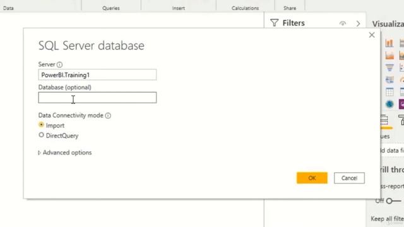This screenshot has width=404, height=227.
Task: Click the Data Connectivity mode info icon
Action: [x=108, y=115]
